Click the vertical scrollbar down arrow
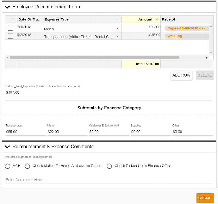The image size is (218, 204). tap(211, 53)
